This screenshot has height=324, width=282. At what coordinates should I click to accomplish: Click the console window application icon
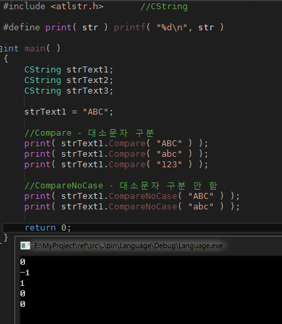[x=25, y=246]
